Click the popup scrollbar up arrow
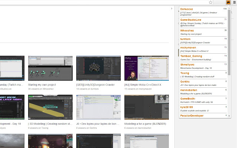 pos(229,8)
